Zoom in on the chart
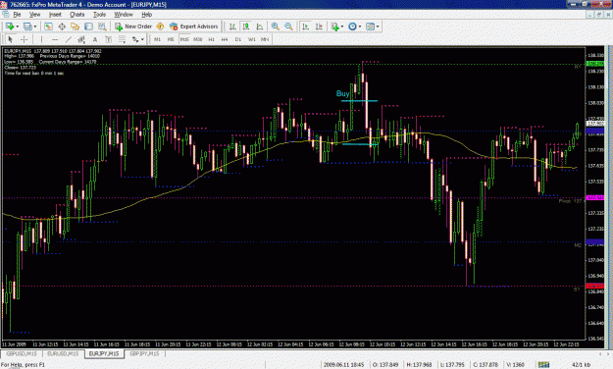Viewport: 613px width, 369px height. pos(276,26)
